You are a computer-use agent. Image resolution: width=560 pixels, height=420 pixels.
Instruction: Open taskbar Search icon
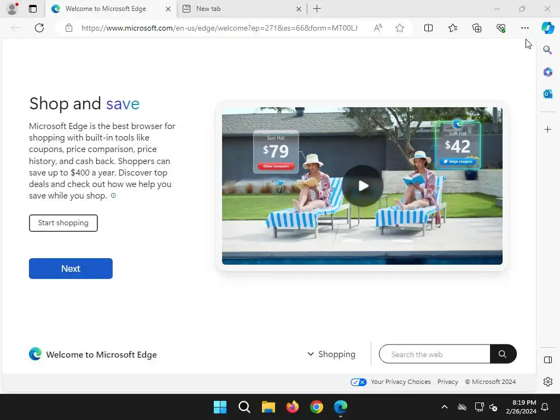(244, 407)
